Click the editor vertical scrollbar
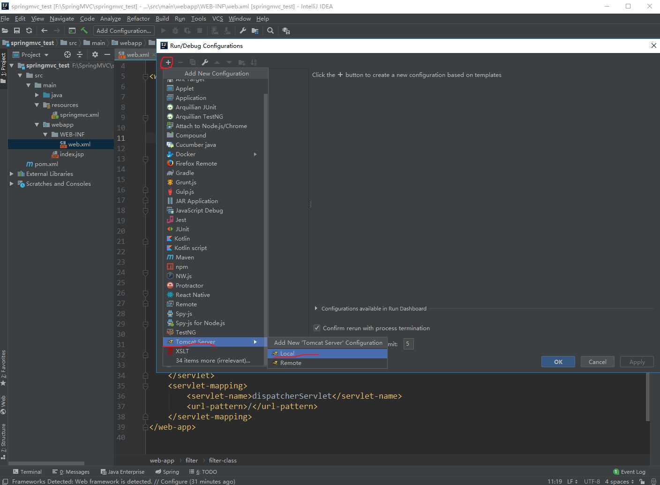The image size is (660, 485). coord(648,397)
